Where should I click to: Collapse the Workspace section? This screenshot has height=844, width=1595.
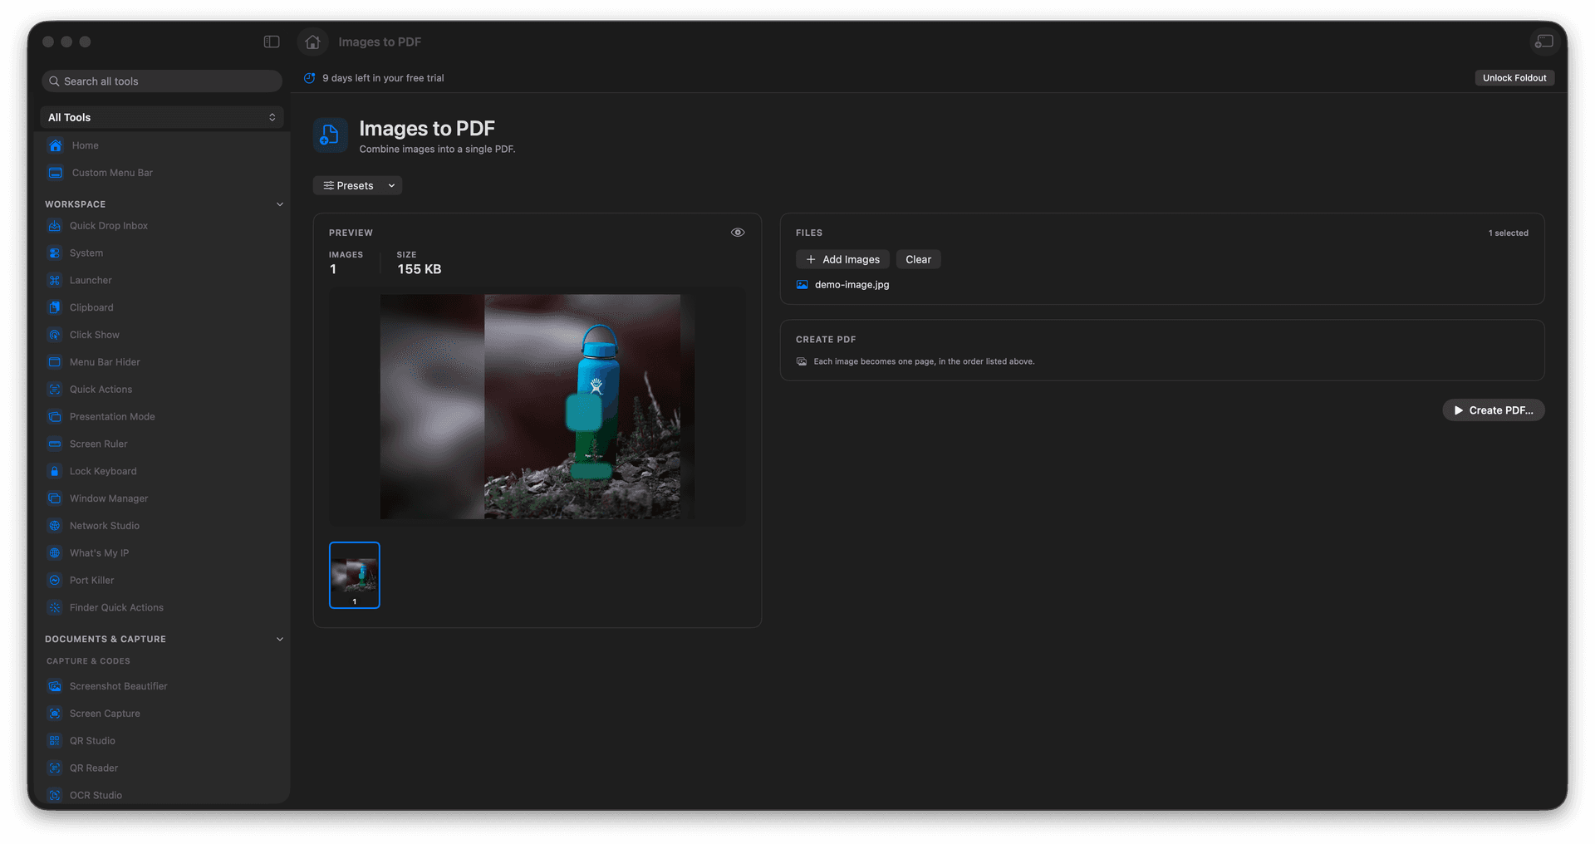280,204
